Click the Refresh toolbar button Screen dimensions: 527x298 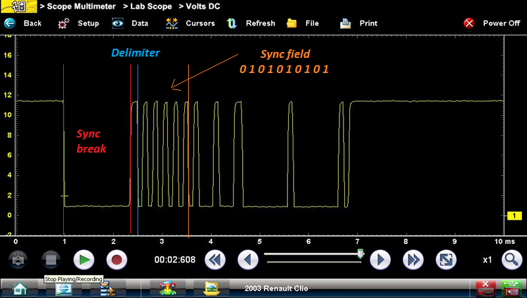[x=251, y=23]
